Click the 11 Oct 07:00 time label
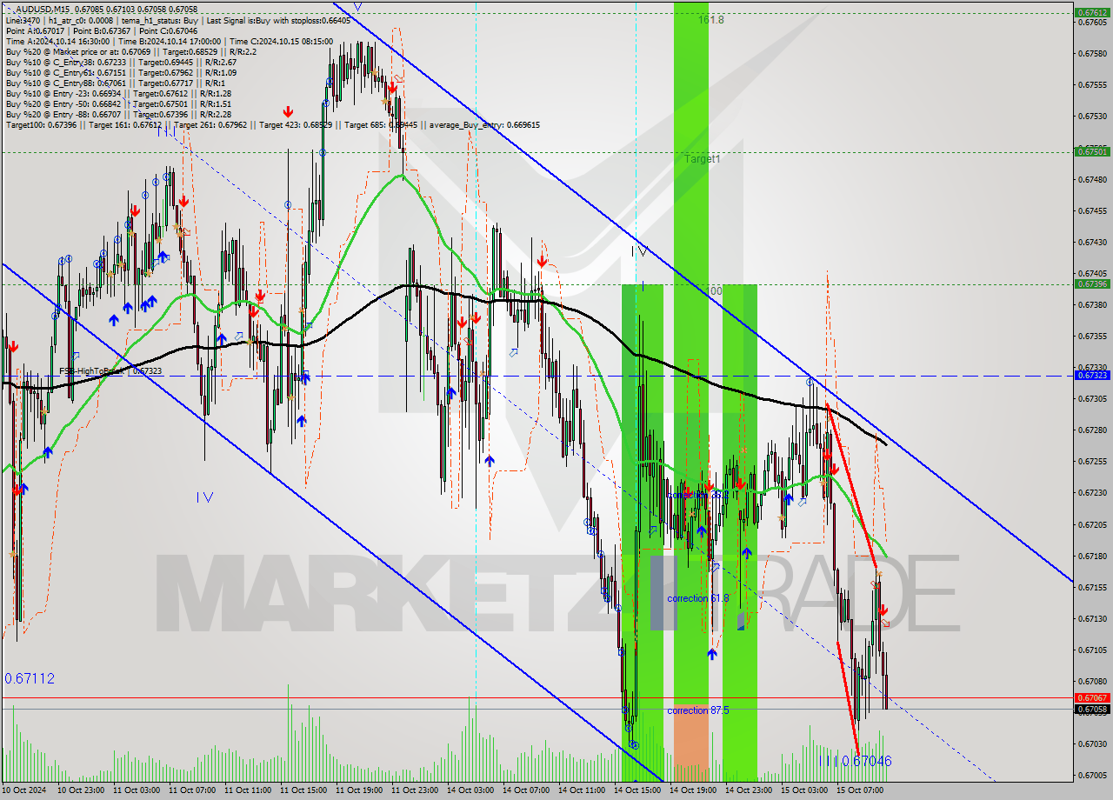The width and height of the screenshot is (1113, 800). click(190, 790)
